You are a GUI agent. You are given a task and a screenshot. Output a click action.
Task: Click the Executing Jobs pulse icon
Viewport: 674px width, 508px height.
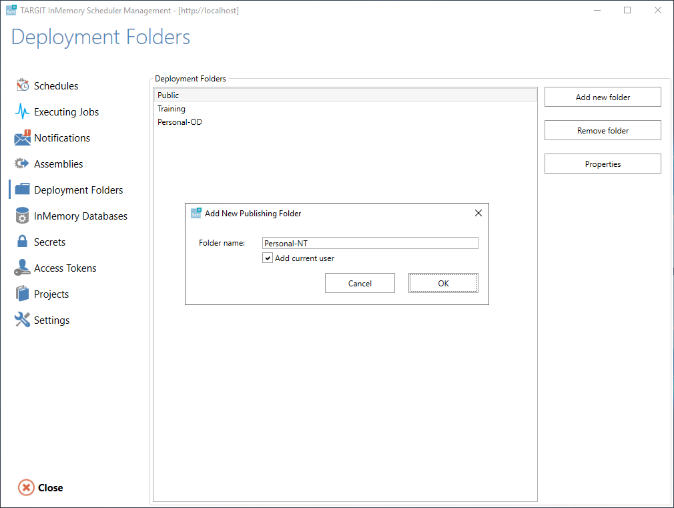click(x=22, y=111)
